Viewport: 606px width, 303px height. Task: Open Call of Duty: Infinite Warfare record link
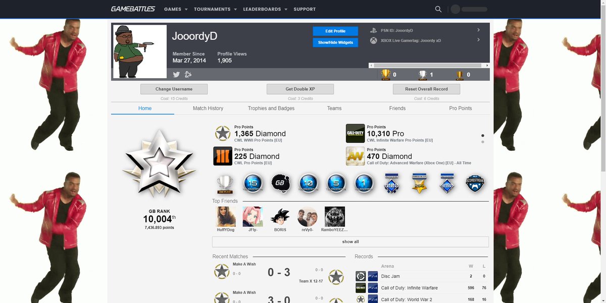410,288
